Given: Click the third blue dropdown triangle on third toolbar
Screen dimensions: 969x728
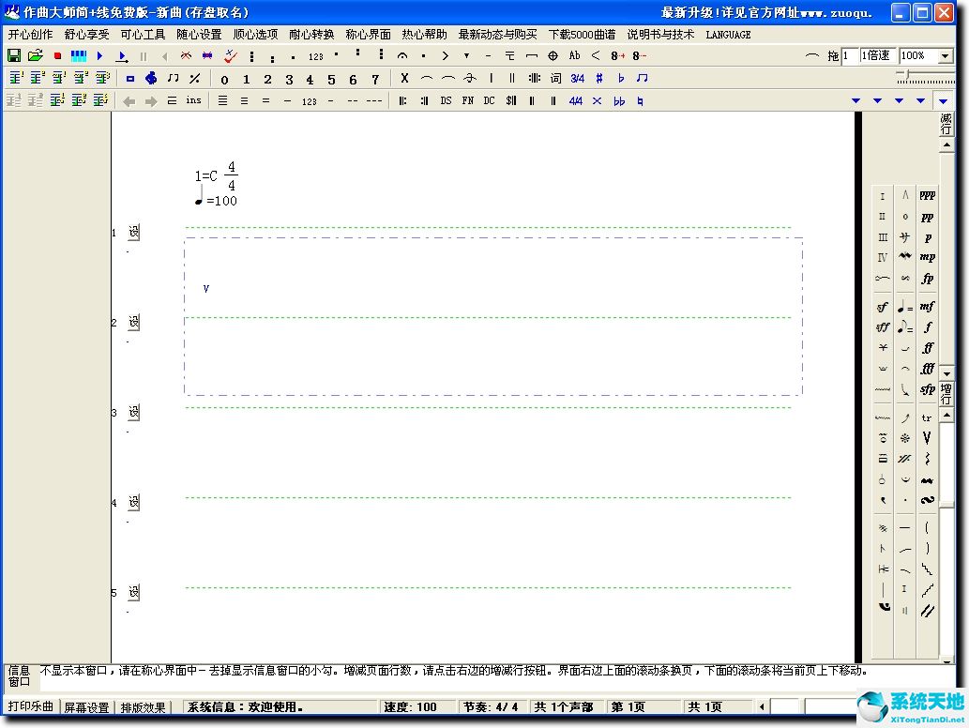Looking at the screenshot, I should pyautogui.click(x=899, y=100).
